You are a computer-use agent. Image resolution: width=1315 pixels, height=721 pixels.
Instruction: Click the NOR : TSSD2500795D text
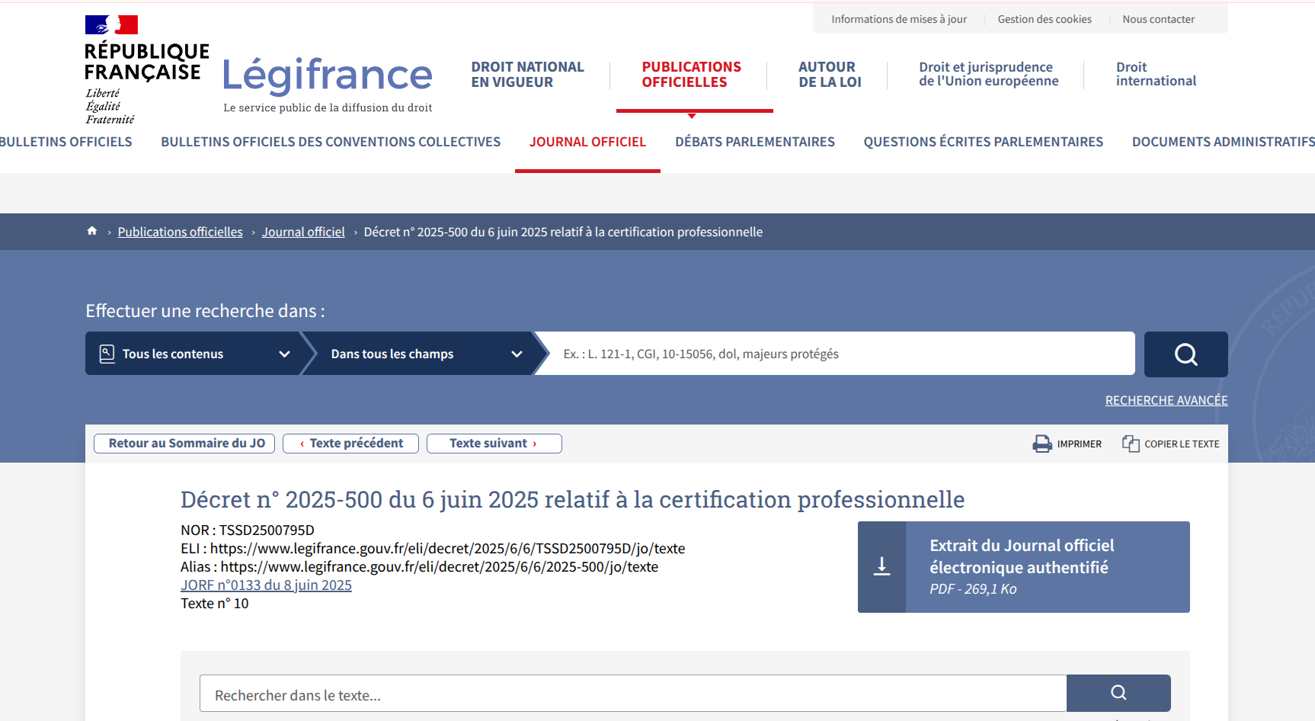coord(248,530)
